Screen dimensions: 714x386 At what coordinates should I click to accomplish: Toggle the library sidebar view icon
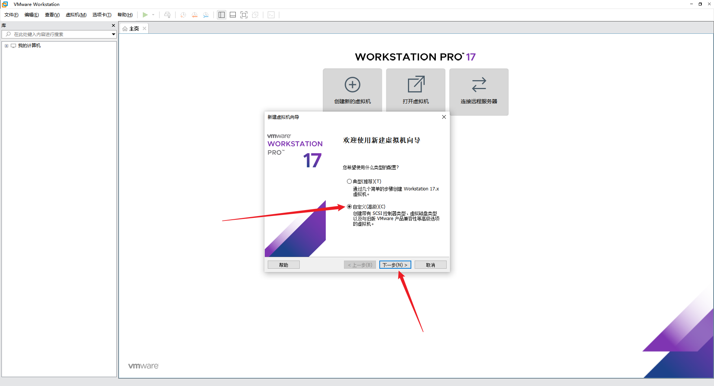coord(222,15)
